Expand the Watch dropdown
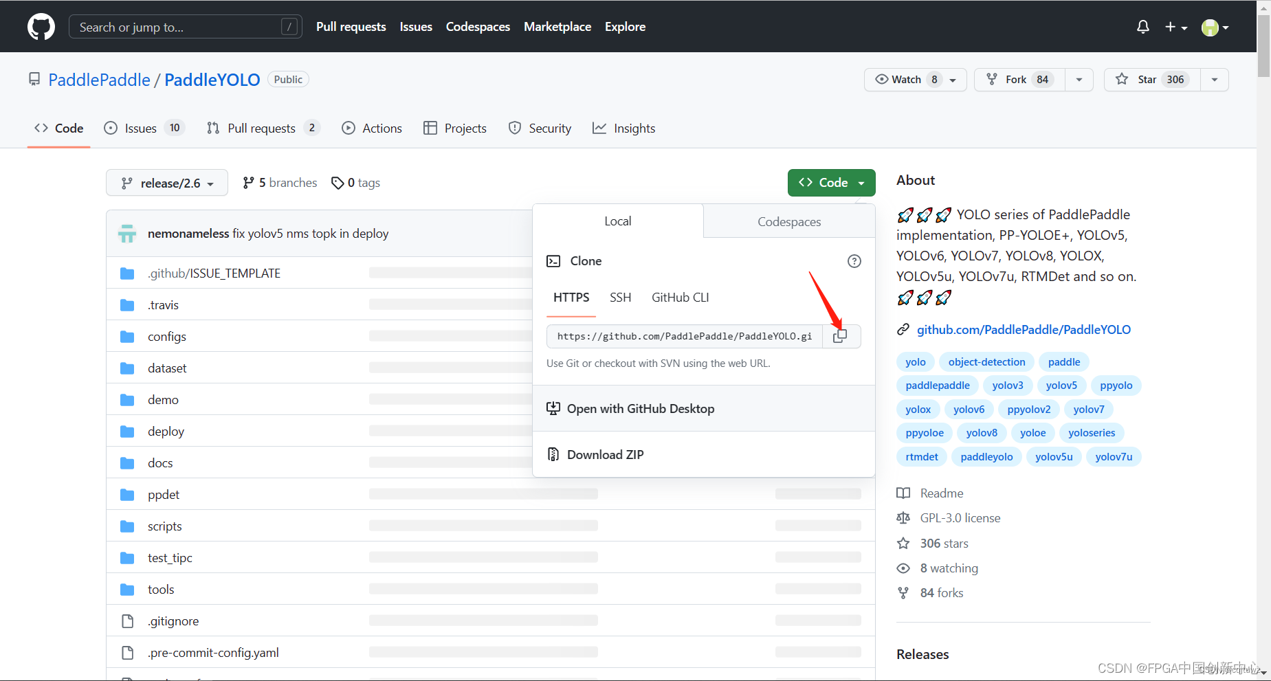This screenshot has height=681, width=1271. (x=915, y=80)
